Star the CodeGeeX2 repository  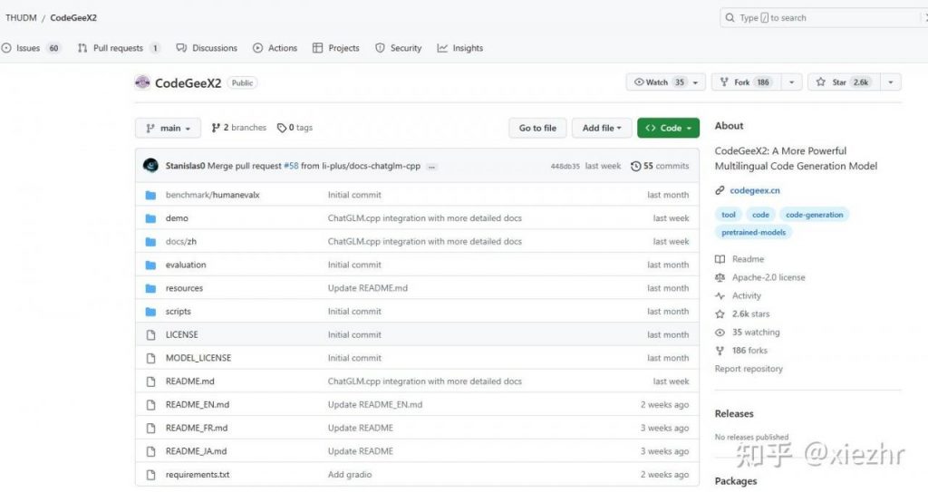click(842, 82)
